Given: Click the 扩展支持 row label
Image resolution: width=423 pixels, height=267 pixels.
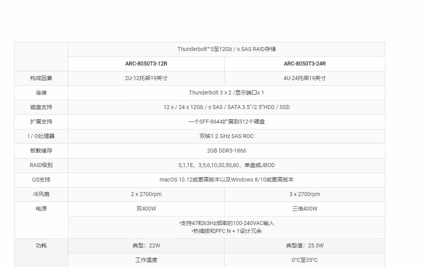Looking at the screenshot, I should (x=41, y=122).
